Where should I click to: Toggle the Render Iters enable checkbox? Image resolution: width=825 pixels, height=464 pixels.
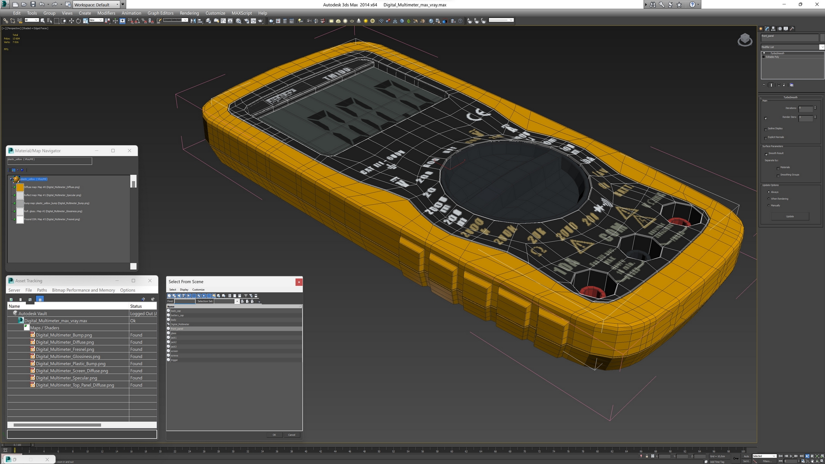766,118
